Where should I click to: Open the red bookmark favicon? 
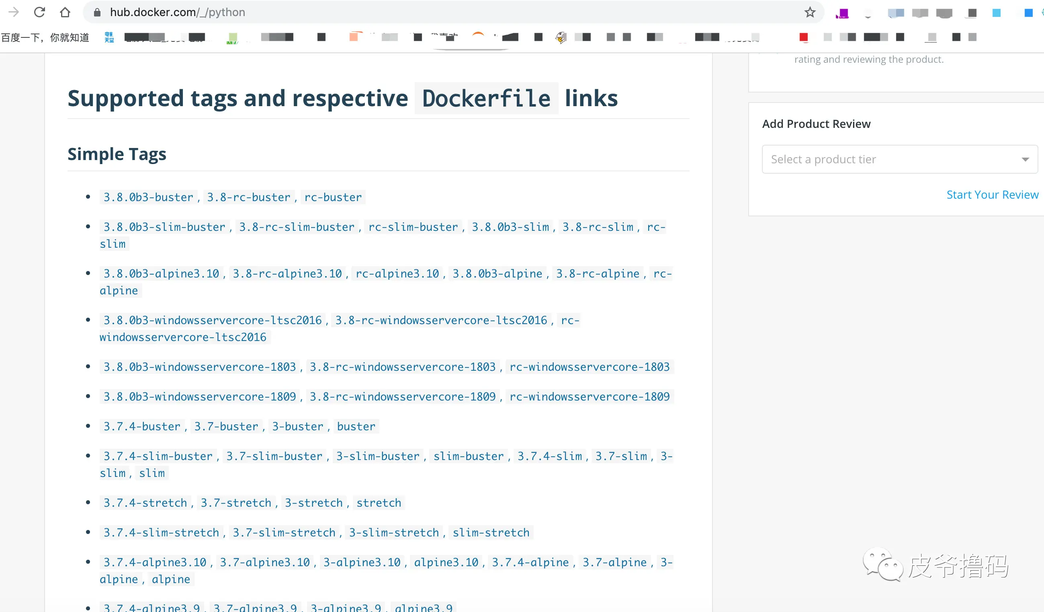[x=803, y=37]
